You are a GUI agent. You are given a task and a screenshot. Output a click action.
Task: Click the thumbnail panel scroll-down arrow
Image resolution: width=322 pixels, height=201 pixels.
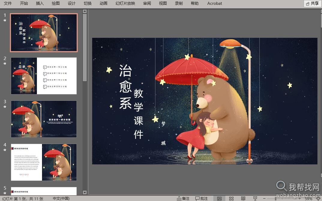pos(85,192)
